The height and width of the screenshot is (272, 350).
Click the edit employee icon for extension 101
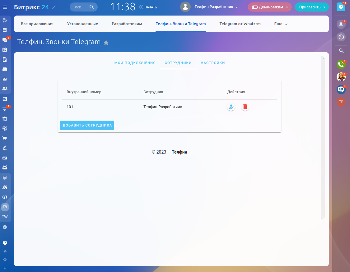[231, 107]
